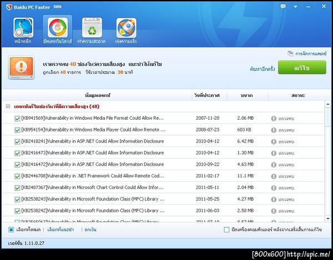Select the KB2487367 Microsoft Chart Control row

click(x=163, y=187)
